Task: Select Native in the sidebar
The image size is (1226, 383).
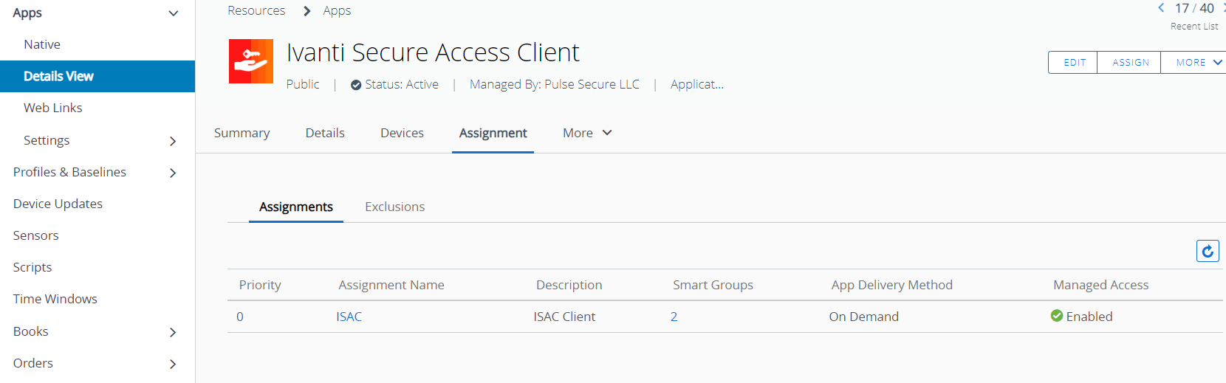Action: coord(42,44)
